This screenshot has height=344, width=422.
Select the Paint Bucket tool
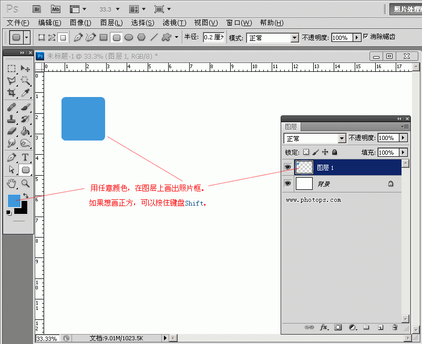(x=25, y=131)
